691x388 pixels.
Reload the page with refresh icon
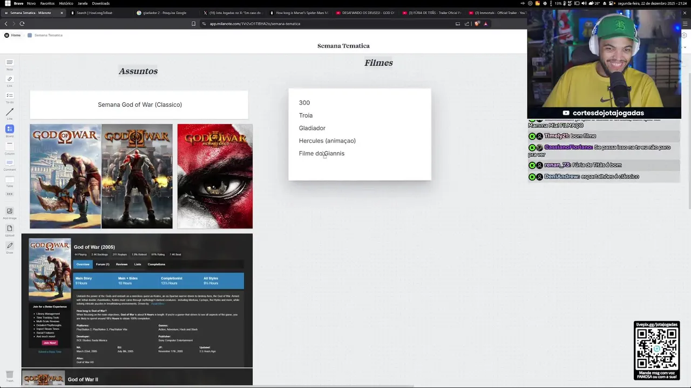22,24
